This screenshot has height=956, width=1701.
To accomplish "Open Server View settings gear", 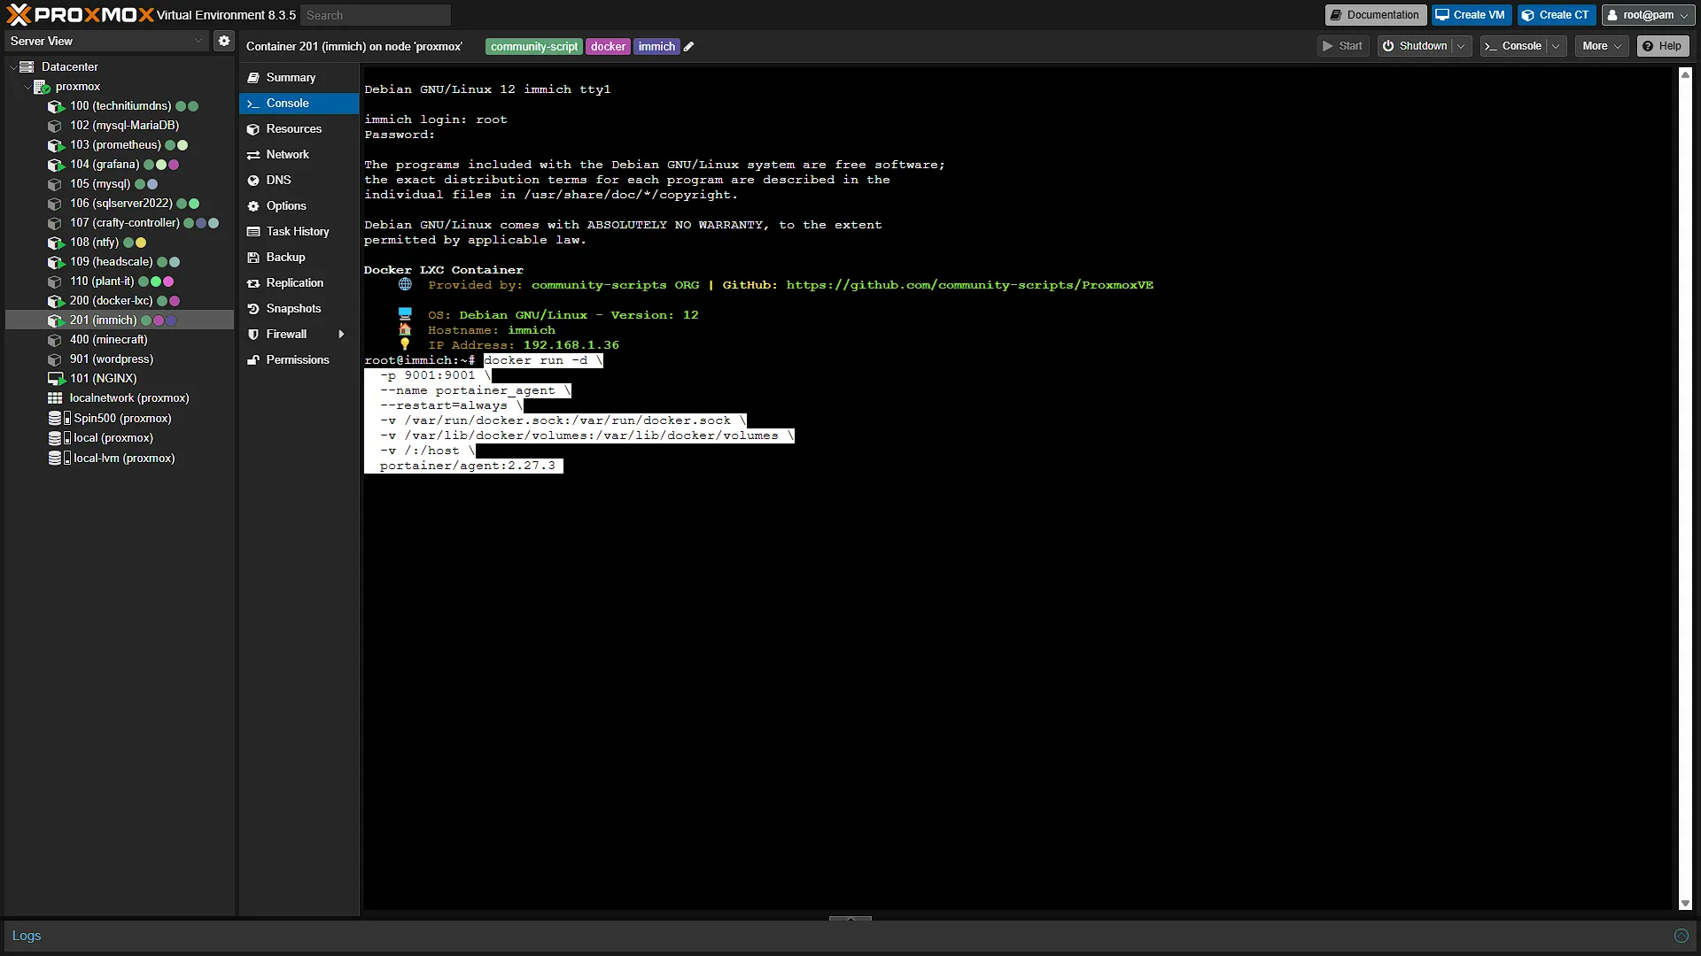I will 224,41.
